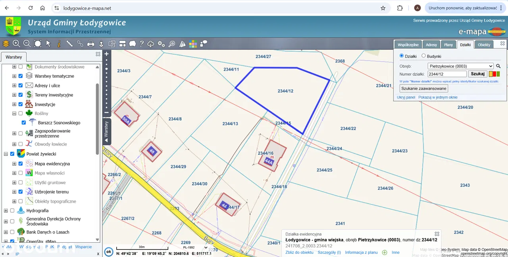Click the full extent zoom icon

click(38, 44)
